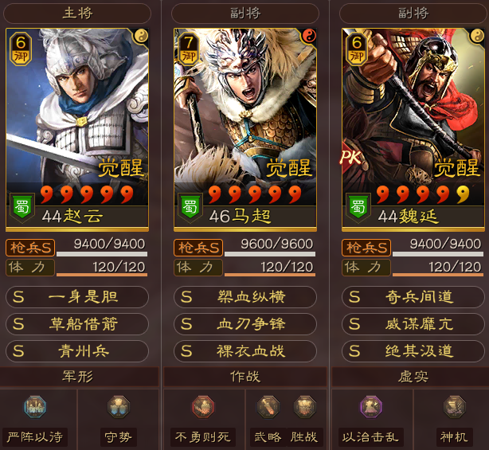
Task: Select the 一身是胆 skill slot
Action: click(77, 297)
